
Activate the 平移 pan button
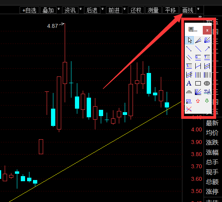tap(171, 10)
